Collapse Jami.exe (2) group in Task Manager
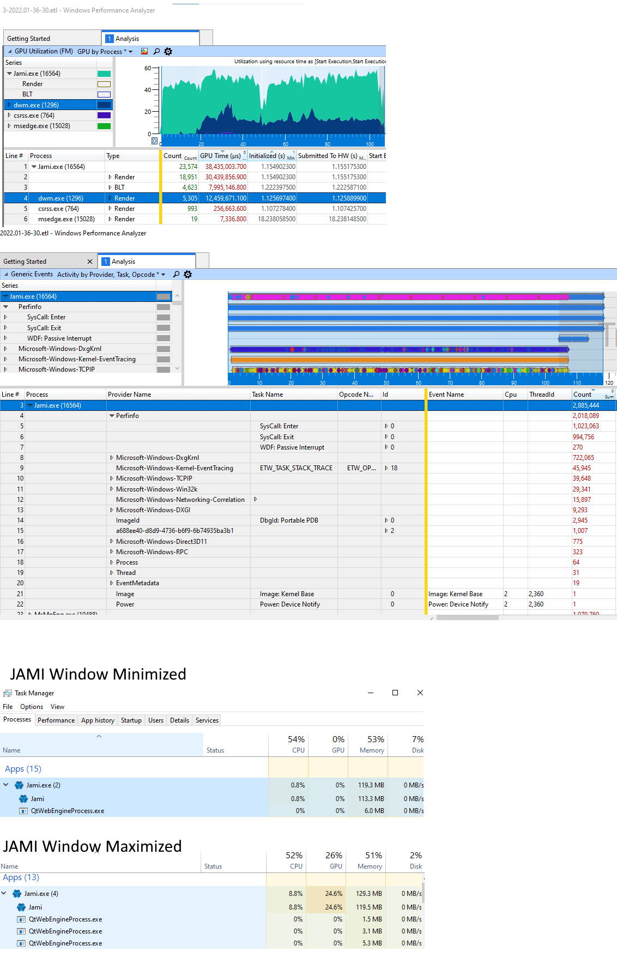The height and width of the screenshot is (958, 617). point(6,785)
